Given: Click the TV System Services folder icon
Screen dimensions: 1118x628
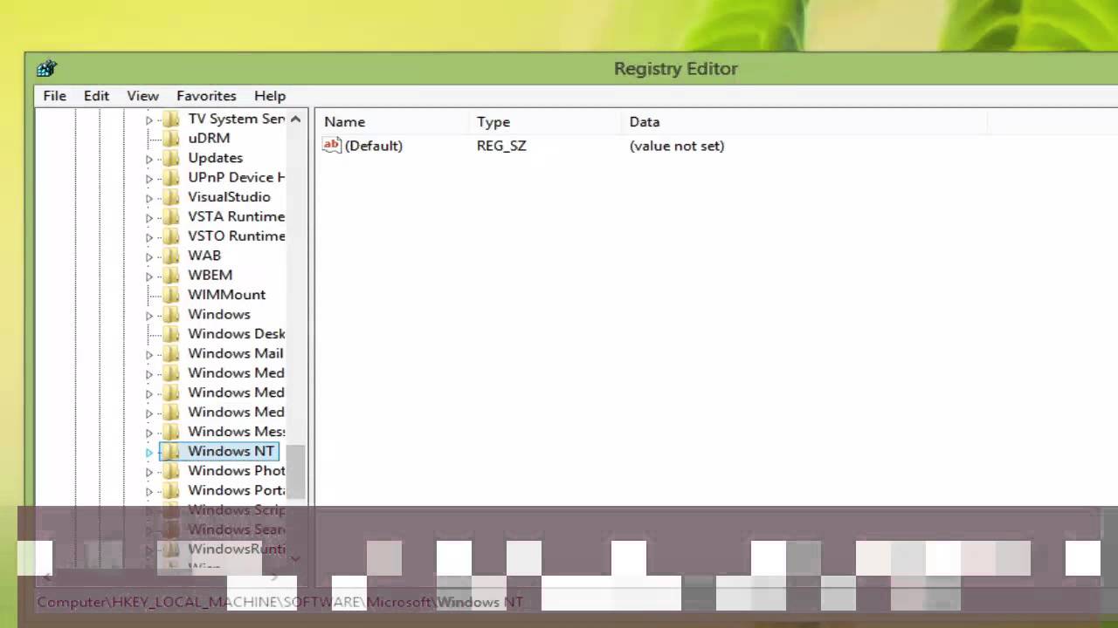Looking at the screenshot, I should pos(171,119).
